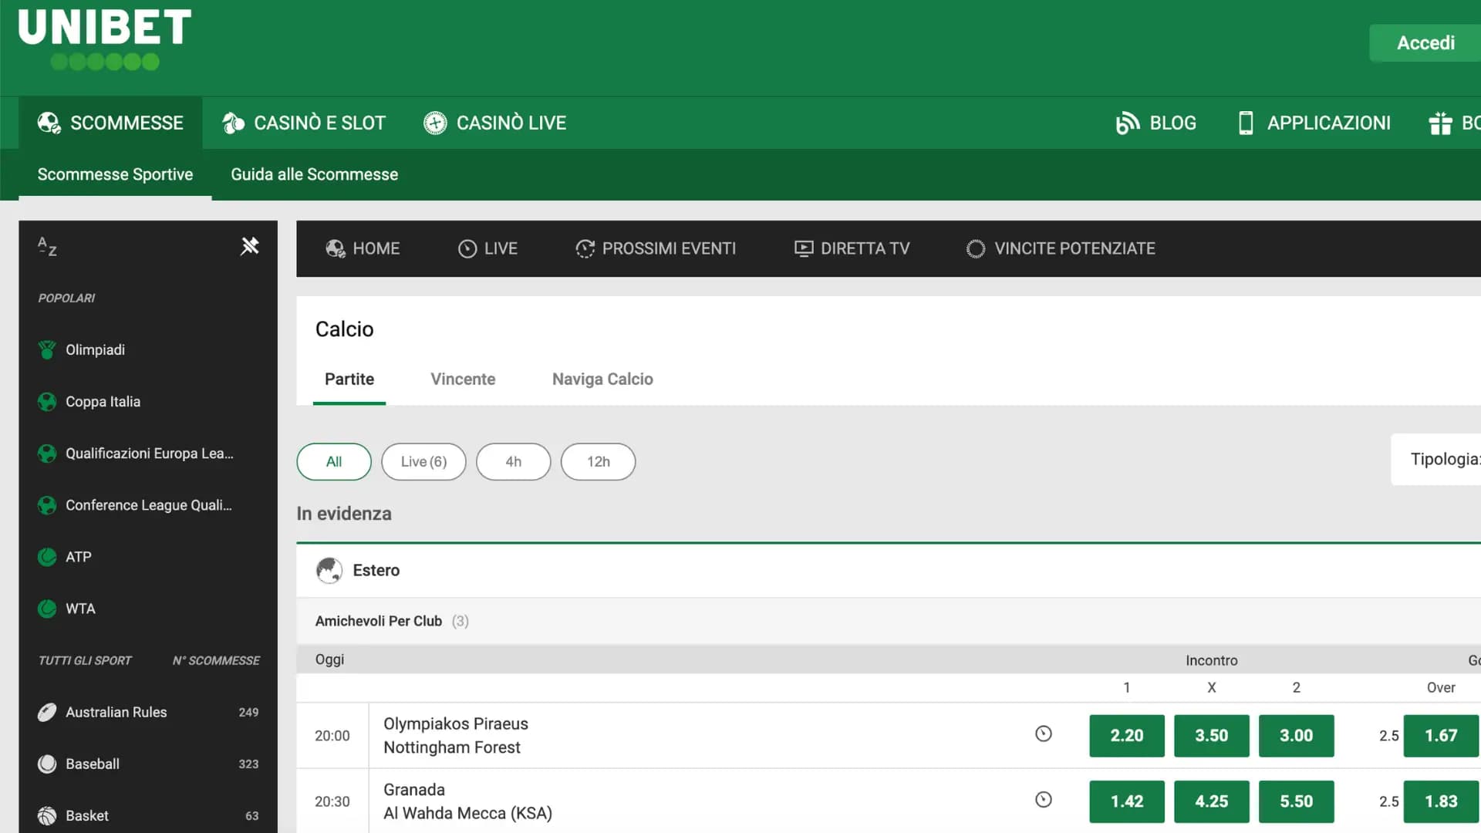This screenshot has width=1481, height=833.
Task: Select the Scommesse football icon
Action: (x=49, y=122)
